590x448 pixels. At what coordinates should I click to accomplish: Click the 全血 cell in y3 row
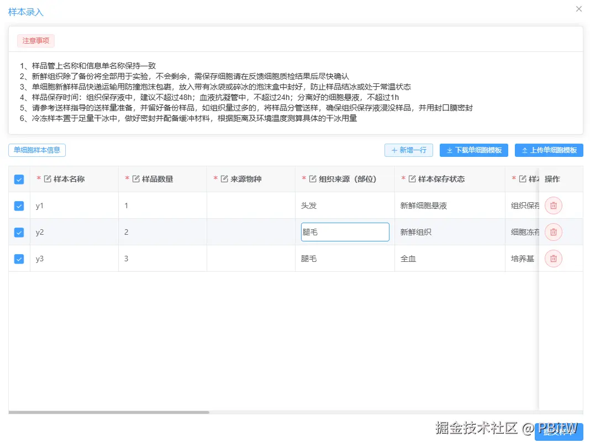pyautogui.click(x=450, y=259)
